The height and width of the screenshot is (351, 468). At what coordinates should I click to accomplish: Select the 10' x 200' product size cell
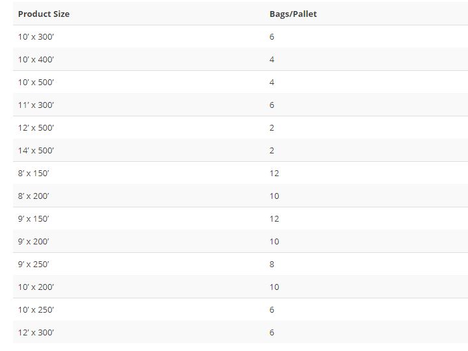point(36,287)
